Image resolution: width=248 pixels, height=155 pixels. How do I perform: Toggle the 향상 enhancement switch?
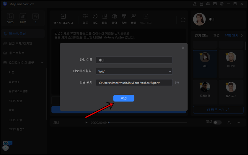[217, 123]
